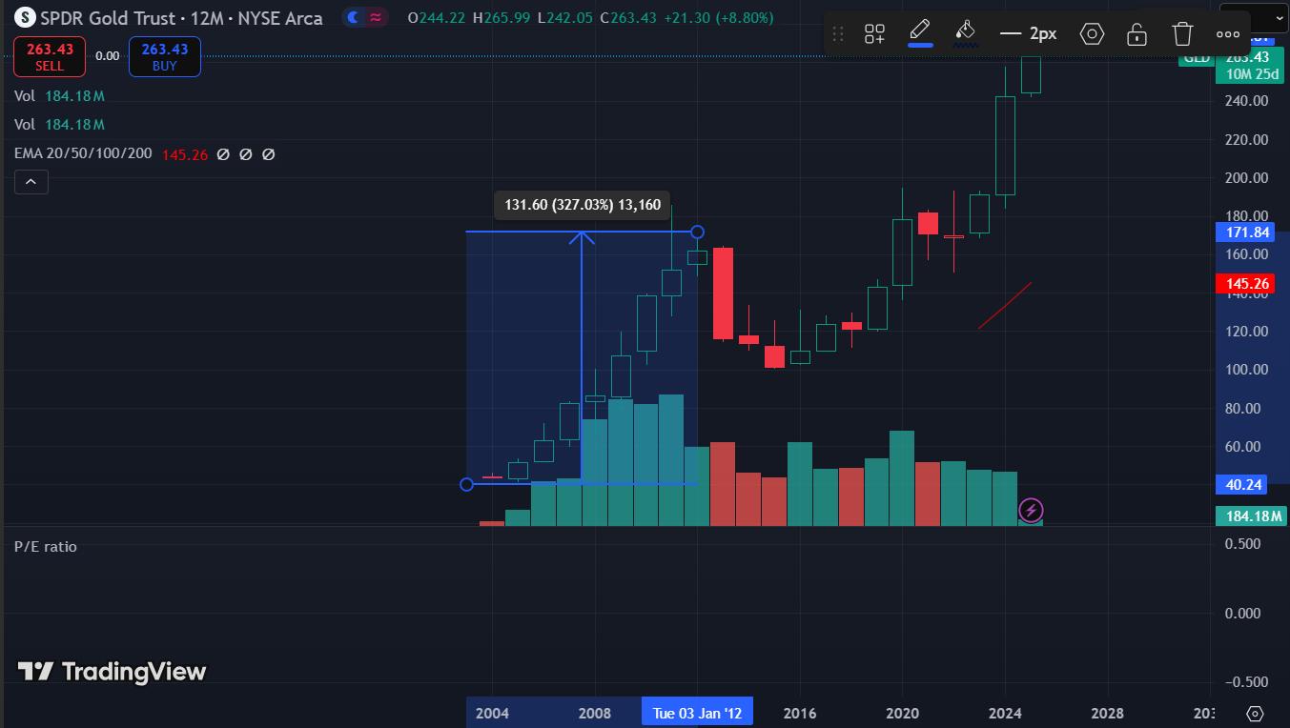
Task: Open the drawing settings hexagon icon
Action: (1092, 34)
